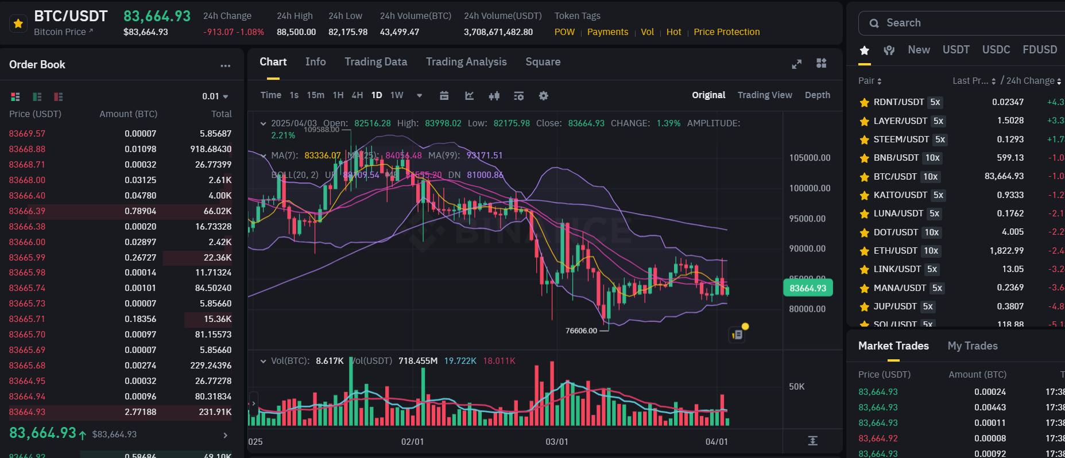Select the USDT market tab
This screenshot has height=458, width=1065.
tap(956, 50)
